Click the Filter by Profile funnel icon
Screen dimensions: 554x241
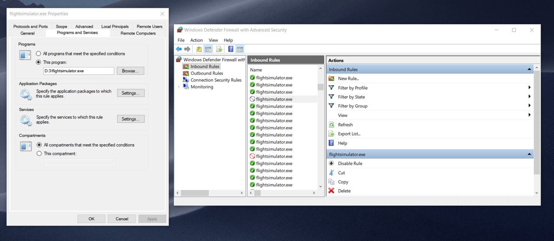[332, 87]
